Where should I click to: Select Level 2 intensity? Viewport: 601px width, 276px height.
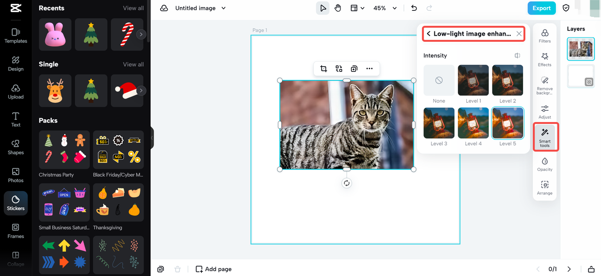tap(508, 80)
